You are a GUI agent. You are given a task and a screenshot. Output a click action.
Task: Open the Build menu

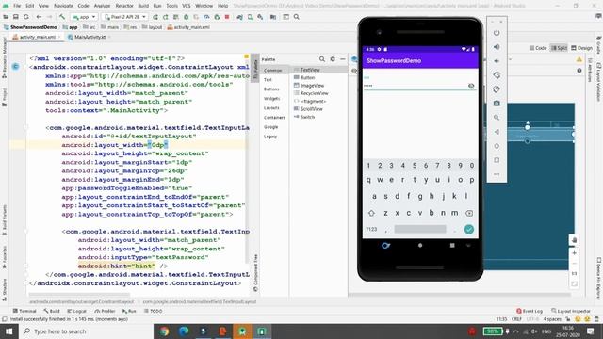(x=143, y=6)
